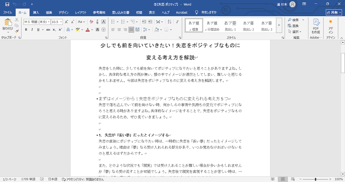The height and width of the screenshot is (182, 345).
Task: Click the Redo icon in quick access toolbar
Action: coord(24,4)
